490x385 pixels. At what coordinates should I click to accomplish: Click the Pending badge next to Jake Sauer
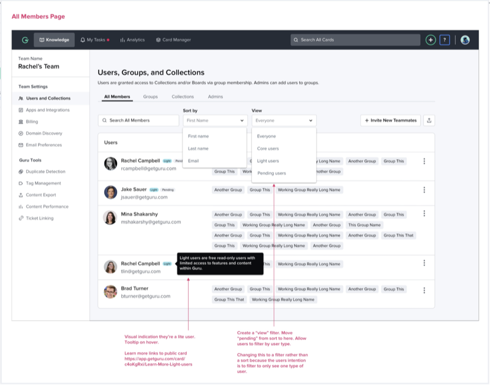click(168, 190)
